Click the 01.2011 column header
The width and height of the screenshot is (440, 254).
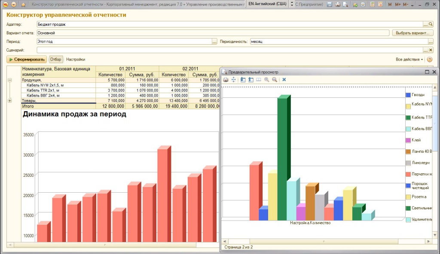(x=127, y=69)
